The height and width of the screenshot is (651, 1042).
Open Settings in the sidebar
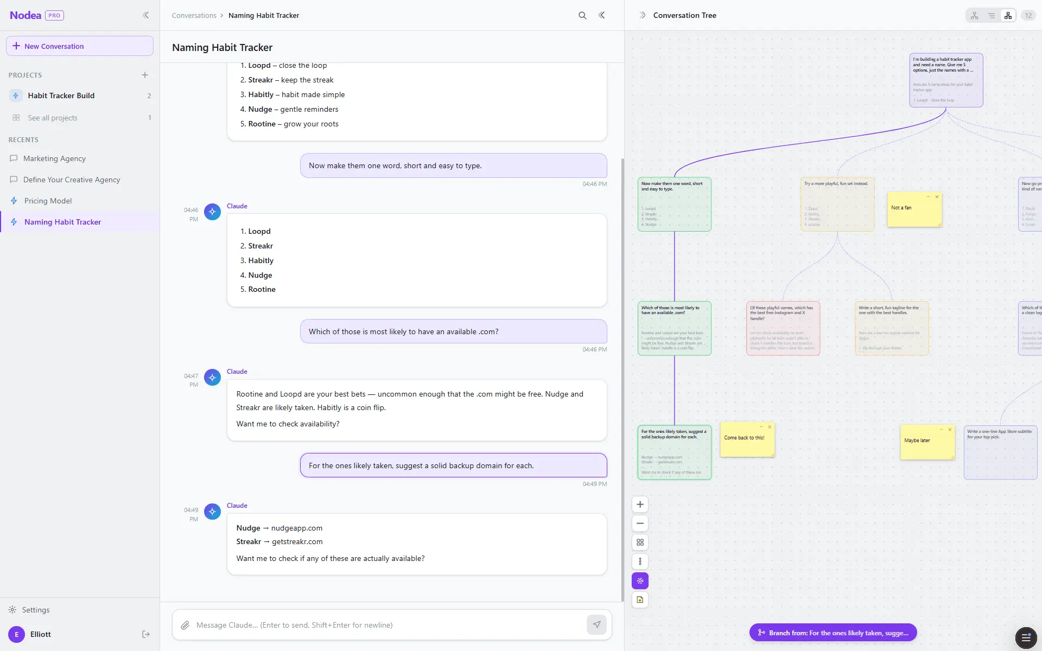36,610
